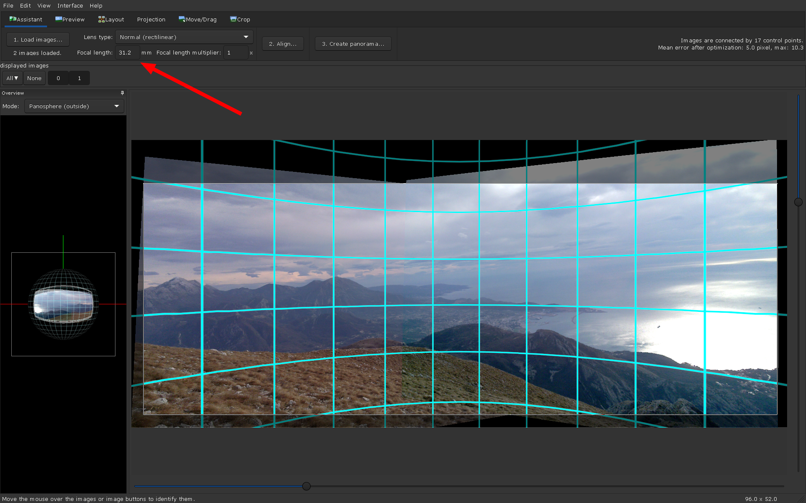
Task: Open the Crop tab
Action: (x=240, y=19)
